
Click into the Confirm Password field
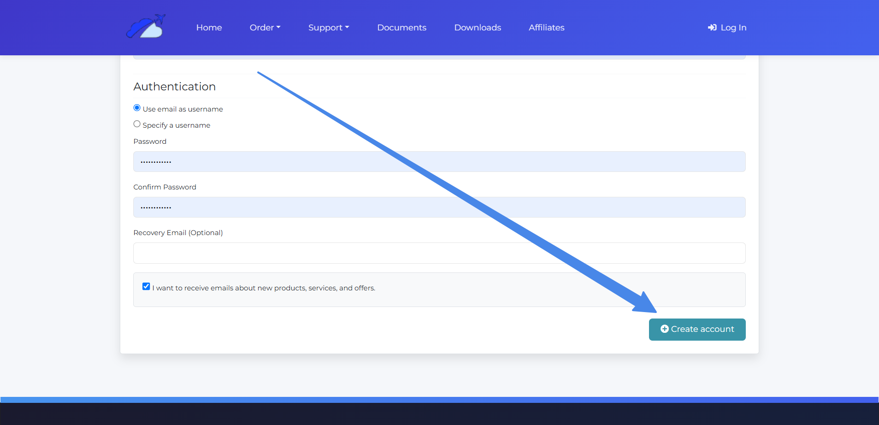(x=439, y=207)
